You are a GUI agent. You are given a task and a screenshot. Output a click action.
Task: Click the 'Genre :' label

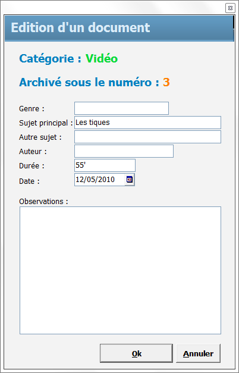coord(32,109)
